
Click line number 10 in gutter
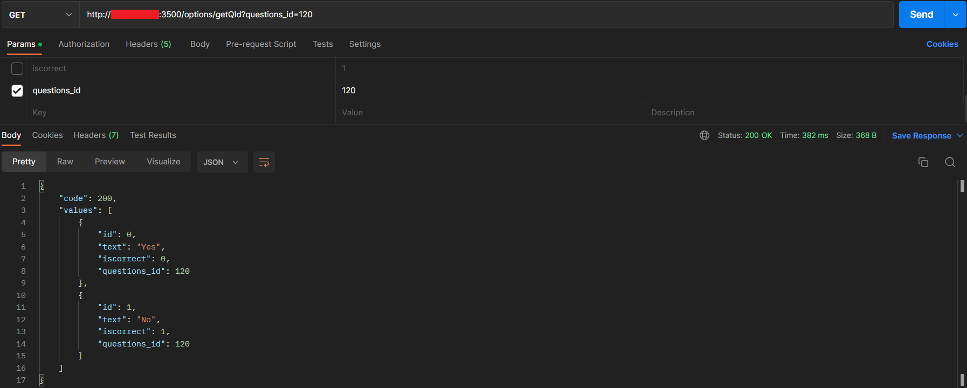[20, 295]
